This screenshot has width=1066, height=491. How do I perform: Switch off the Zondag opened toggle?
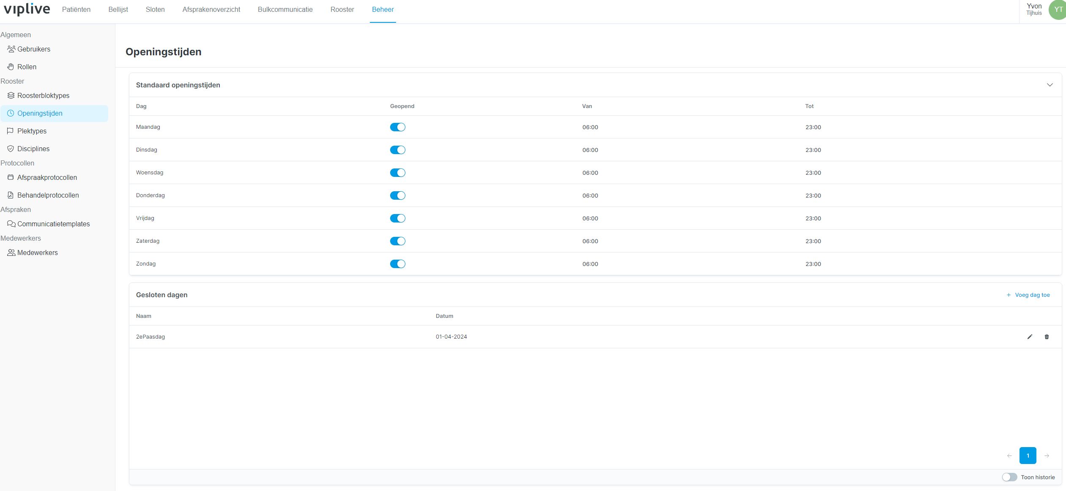(397, 264)
